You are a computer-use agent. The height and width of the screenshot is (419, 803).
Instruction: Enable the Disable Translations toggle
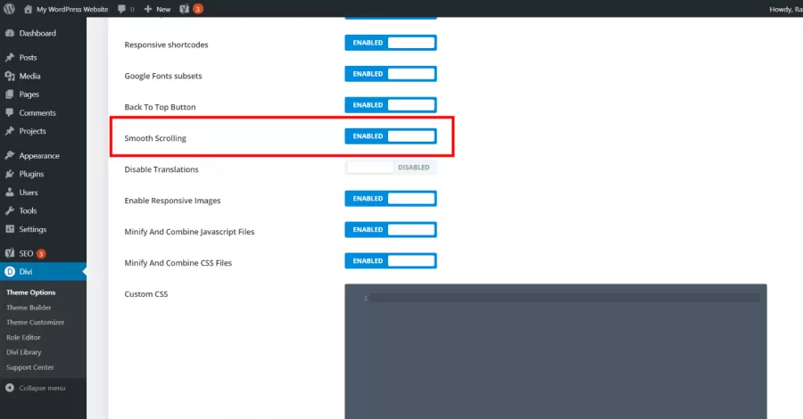(391, 168)
